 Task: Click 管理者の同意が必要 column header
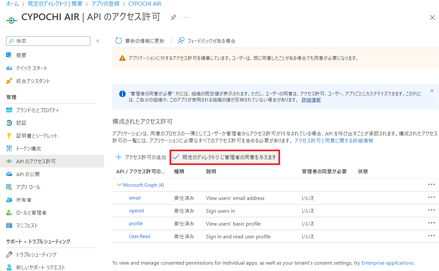click(x=324, y=172)
